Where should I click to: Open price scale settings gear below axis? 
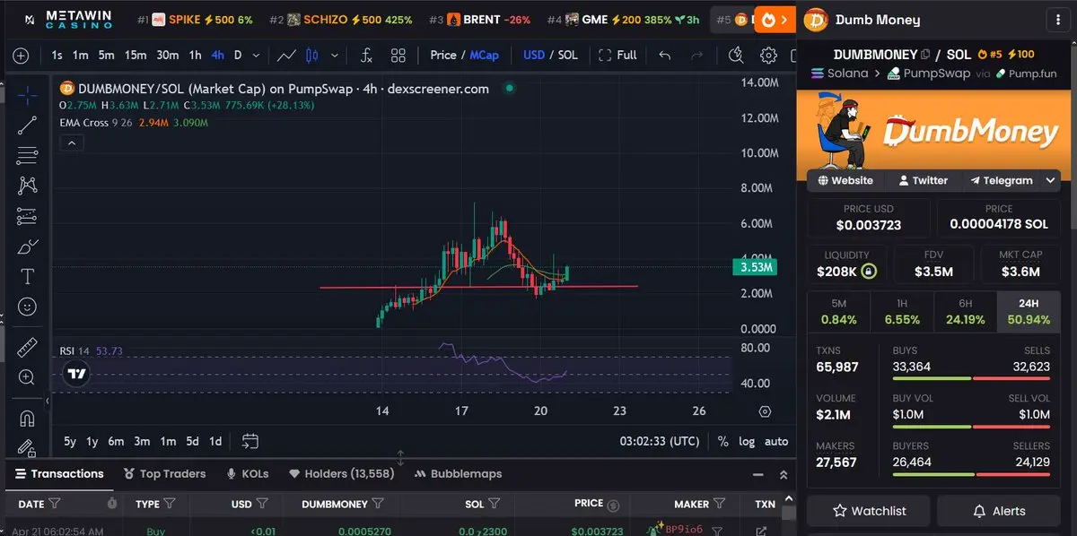pos(765,411)
